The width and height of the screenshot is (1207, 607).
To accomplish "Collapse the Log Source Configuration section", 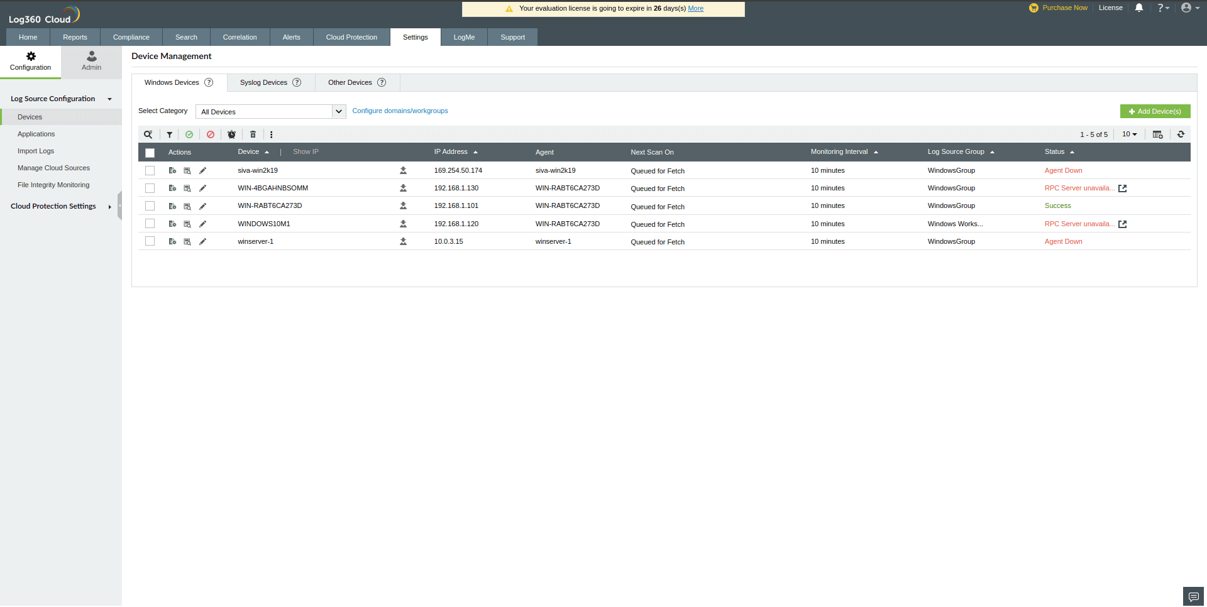I will [x=109, y=99].
